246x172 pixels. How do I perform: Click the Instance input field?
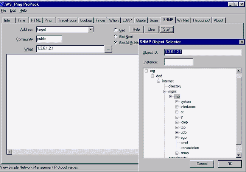point(179,62)
